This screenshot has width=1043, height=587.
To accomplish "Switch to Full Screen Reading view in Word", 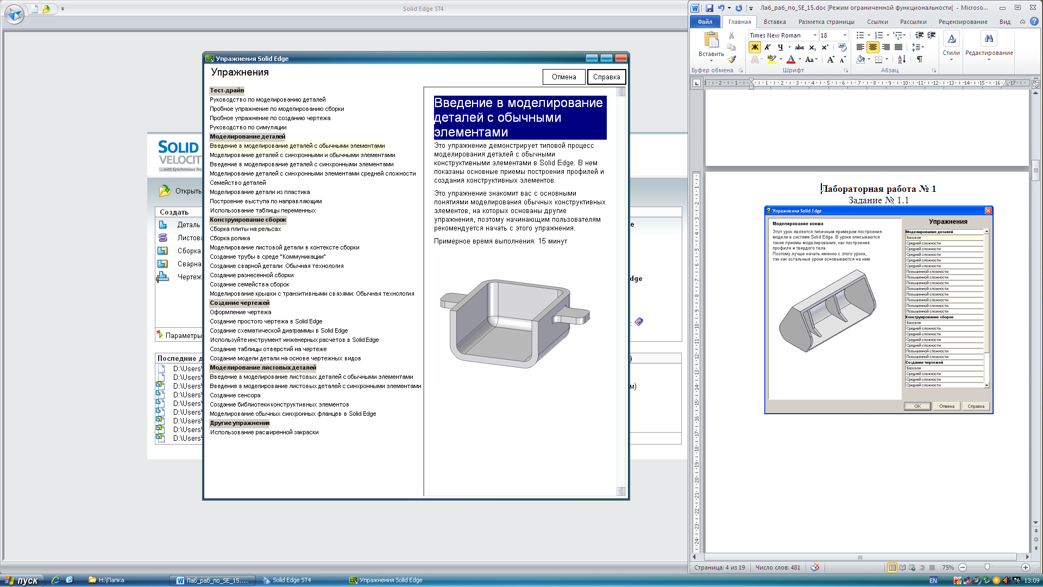I will pyautogui.click(x=902, y=567).
